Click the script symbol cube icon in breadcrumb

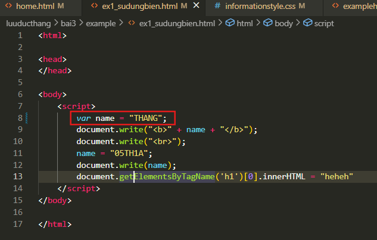pyautogui.click(x=307, y=23)
